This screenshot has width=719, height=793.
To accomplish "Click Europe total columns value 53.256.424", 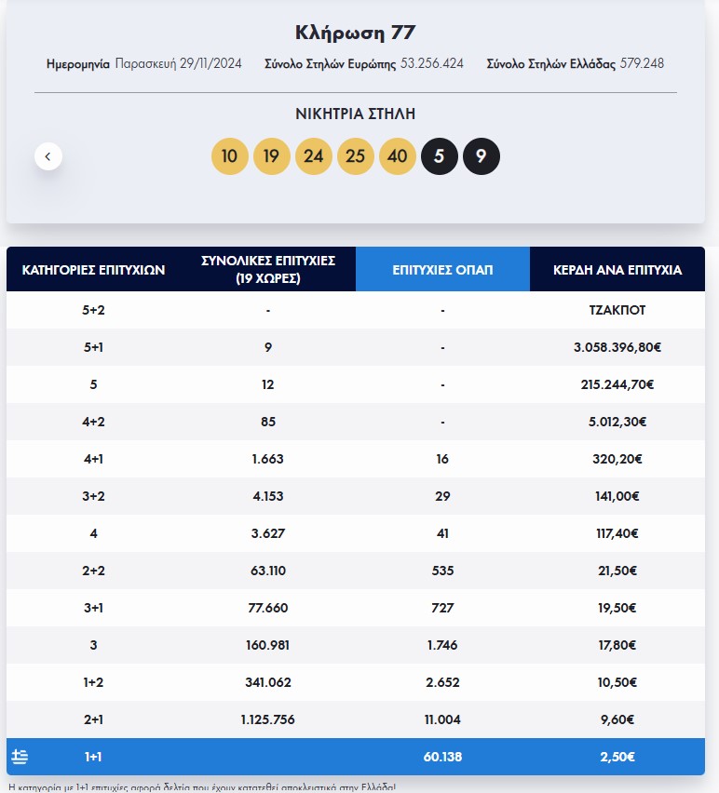I will tap(431, 64).
